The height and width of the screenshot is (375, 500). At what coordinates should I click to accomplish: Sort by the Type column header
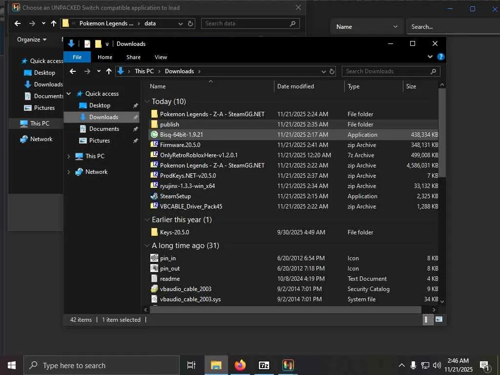coord(374,86)
